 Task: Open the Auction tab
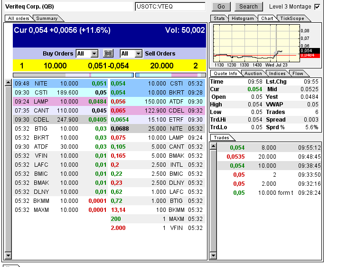[253, 74]
